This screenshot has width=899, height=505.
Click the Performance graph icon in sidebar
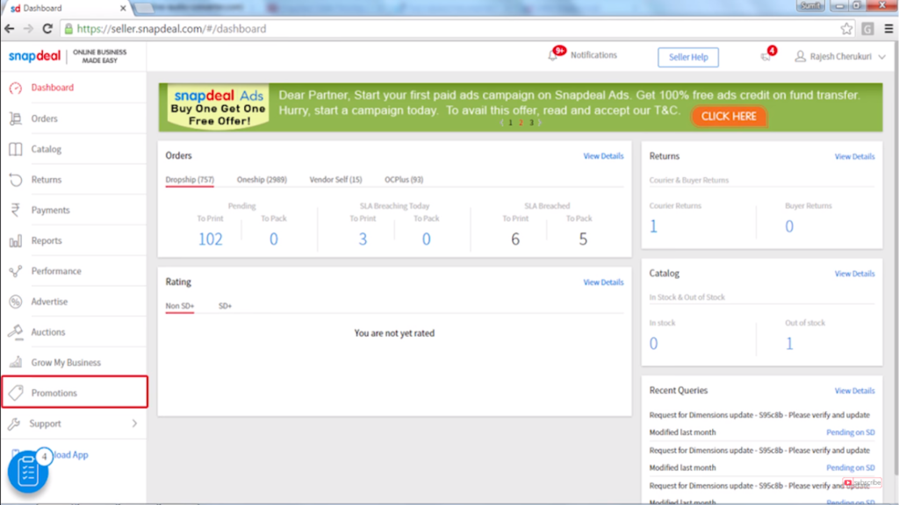(x=16, y=271)
